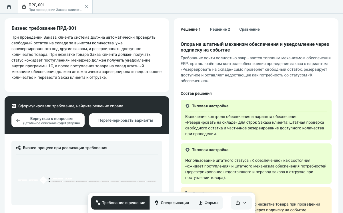Expand the share dropdown chevron
Image resolution: width=343 pixels, height=213 pixels.
click(245, 203)
